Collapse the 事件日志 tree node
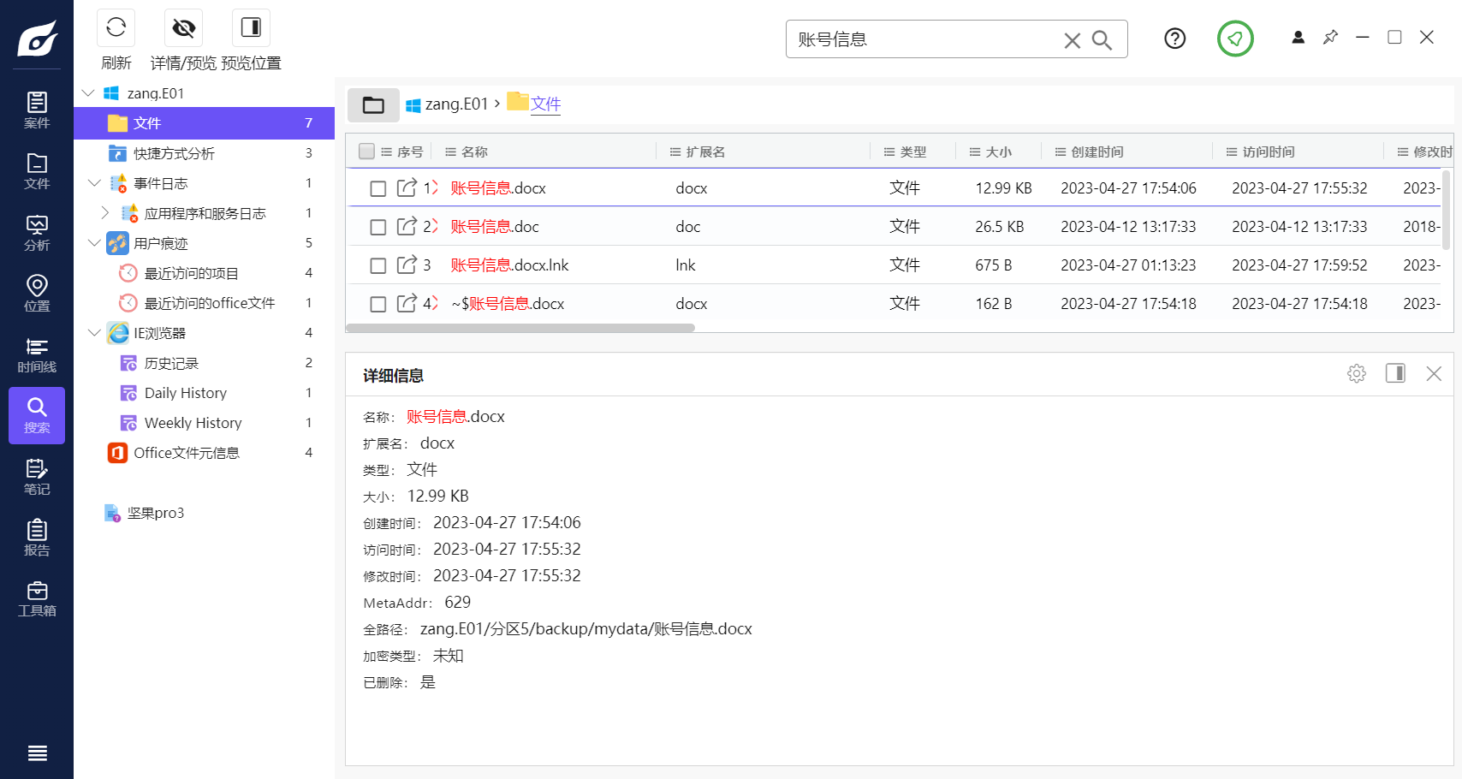Image resolution: width=1462 pixels, height=779 pixels. [x=94, y=182]
